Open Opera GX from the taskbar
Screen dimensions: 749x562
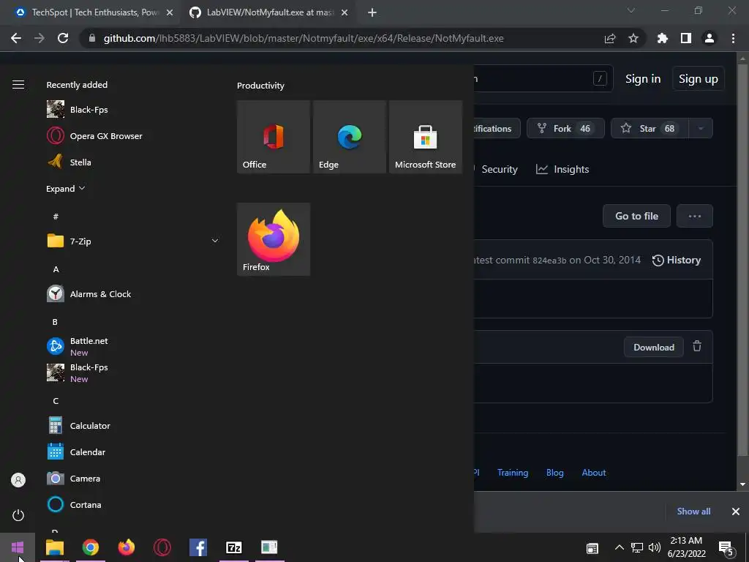tap(162, 547)
